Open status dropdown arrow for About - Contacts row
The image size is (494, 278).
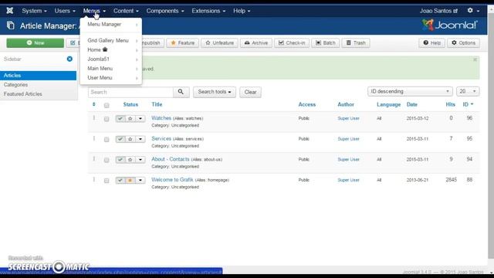tap(140, 160)
